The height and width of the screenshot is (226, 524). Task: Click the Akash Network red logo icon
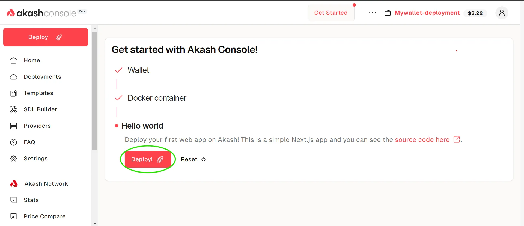pyautogui.click(x=14, y=184)
